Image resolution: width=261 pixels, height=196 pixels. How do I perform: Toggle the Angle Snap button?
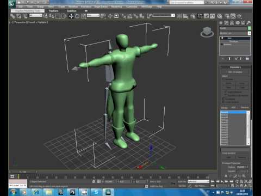[x=130, y=16]
